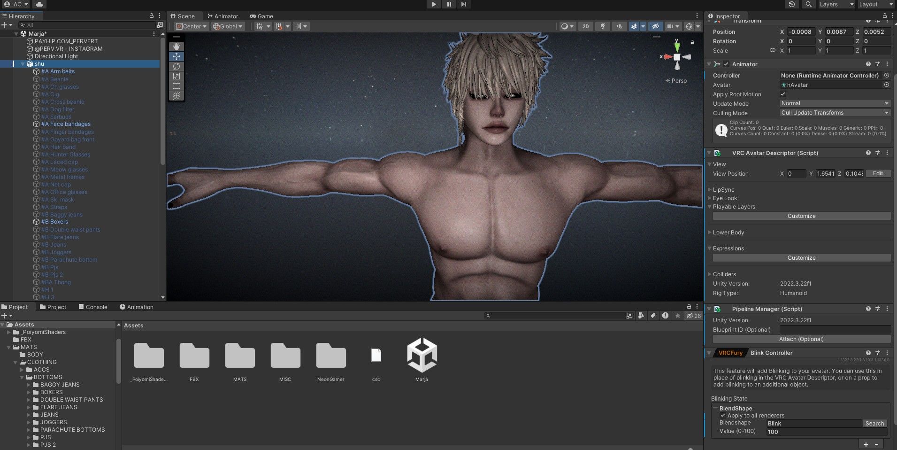The height and width of the screenshot is (450, 897).
Task: Toggle scene lighting icon
Action: click(603, 26)
